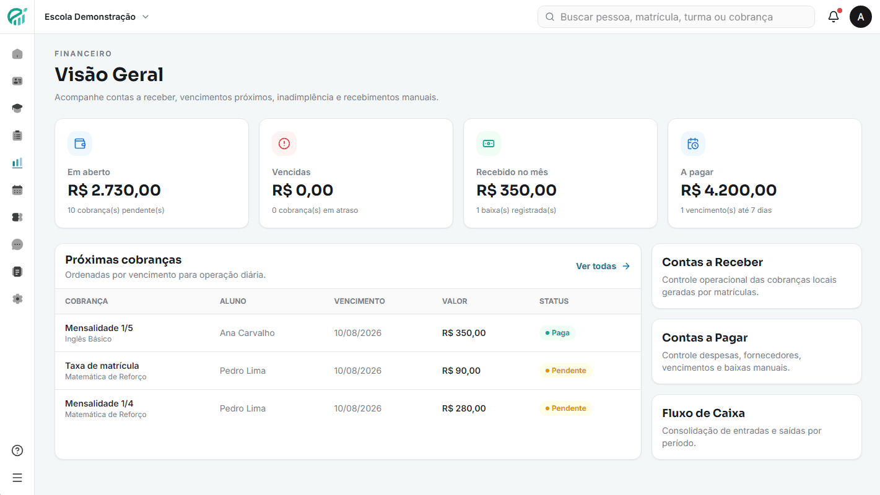Screen dimensions: 880x495
Task: Click Pendente badge for Mensalidade 1/4
Action: point(566,408)
